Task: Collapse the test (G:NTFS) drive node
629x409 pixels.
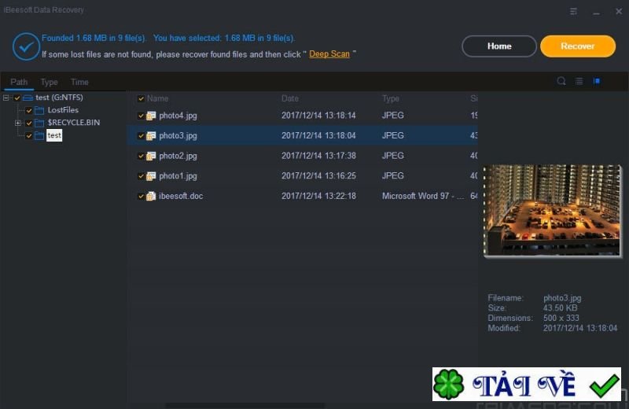Action: coord(6,98)
